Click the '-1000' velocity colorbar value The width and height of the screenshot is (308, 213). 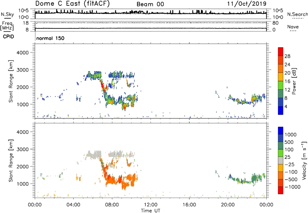[292, 187]
